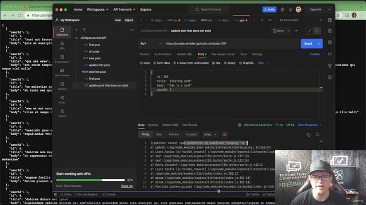This screenshot has height=205, width=366.
Task: Switch to the Authorization tab
Action: [x=162, y=54]
